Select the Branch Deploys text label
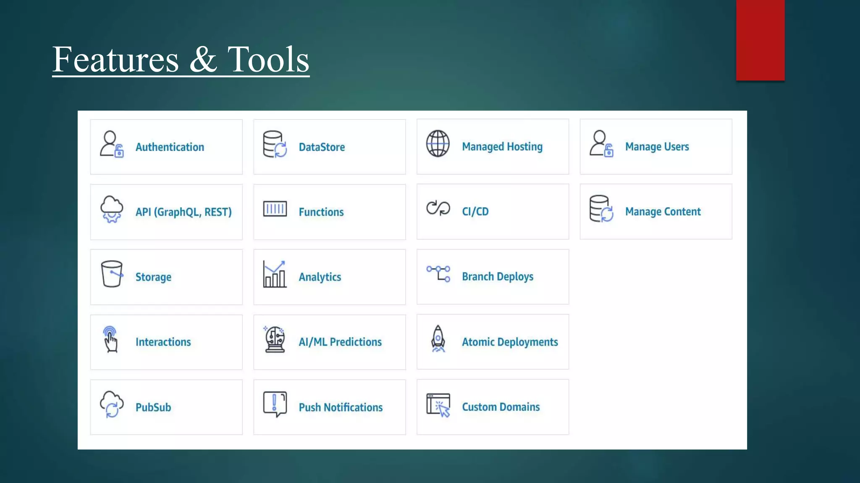The image size is (860, 483). pyautogui.click(x=498, y=277)
